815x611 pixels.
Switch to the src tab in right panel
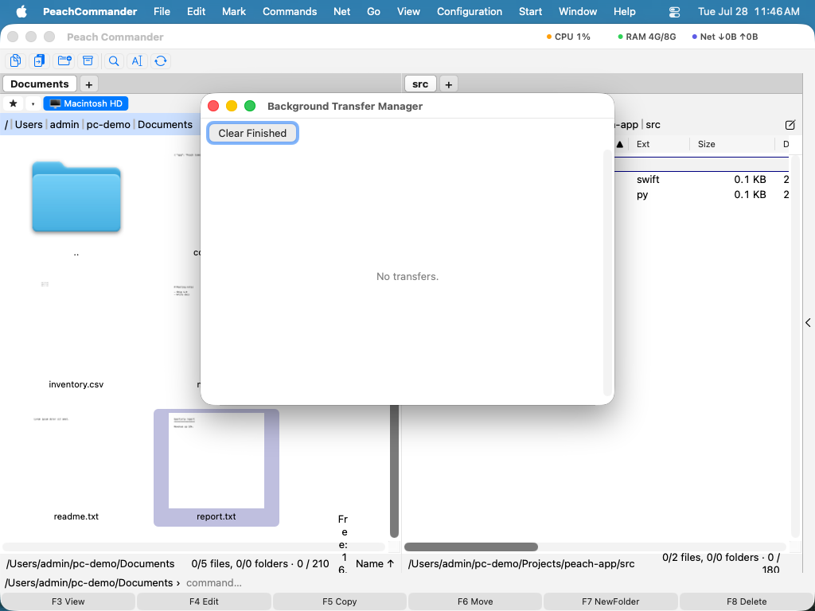tap(420, 84)
